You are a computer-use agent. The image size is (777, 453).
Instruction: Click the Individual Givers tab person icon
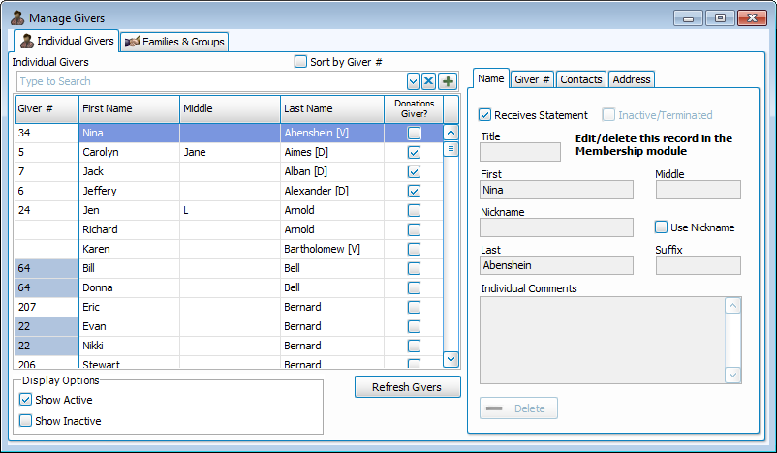pos(26,41)
